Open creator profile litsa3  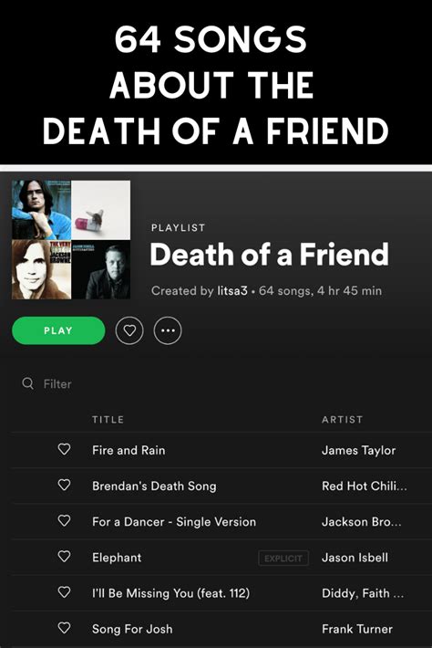click(232, 291)
